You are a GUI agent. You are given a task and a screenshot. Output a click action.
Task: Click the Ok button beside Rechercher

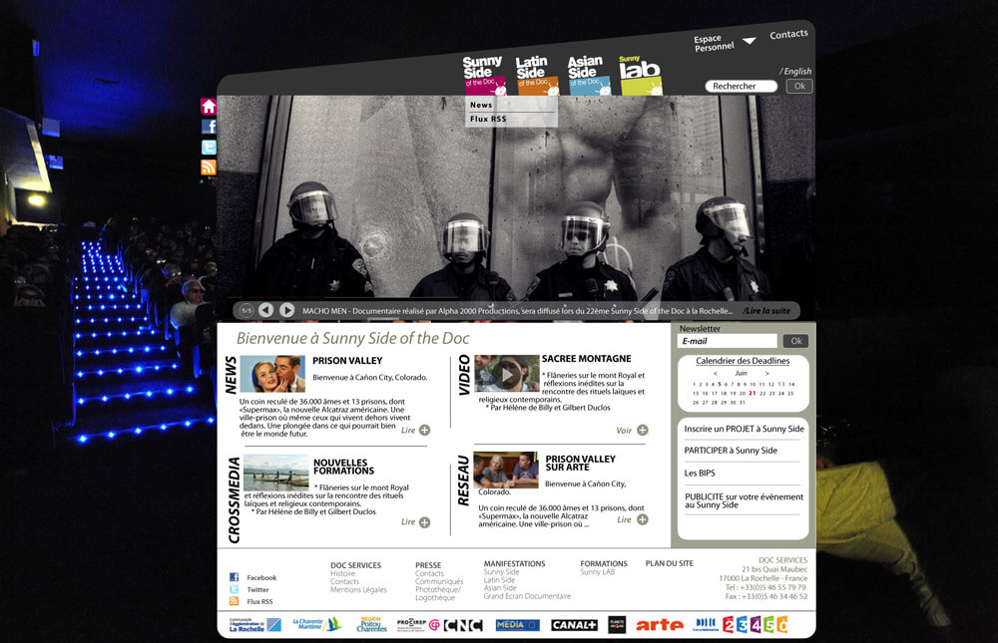point(798,87)
